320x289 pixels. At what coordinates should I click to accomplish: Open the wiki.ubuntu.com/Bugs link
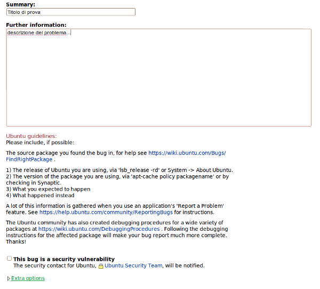187,153
